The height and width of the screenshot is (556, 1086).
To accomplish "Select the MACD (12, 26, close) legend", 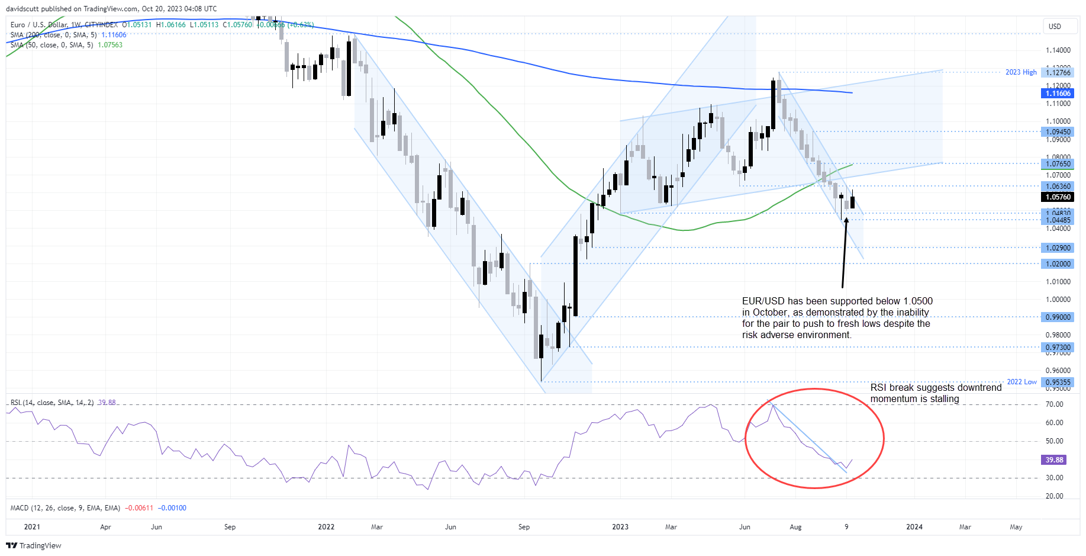I will 65,508.
